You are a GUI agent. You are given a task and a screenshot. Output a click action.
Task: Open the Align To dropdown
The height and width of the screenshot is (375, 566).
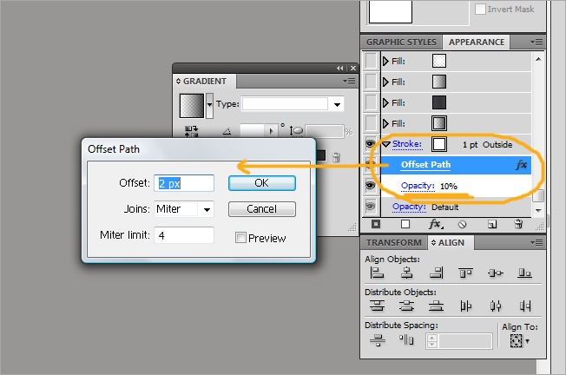click(x=519, y=341)
